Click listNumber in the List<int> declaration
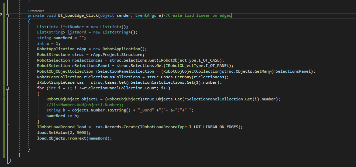This screenshot has height=167, width=356. click(72, 27)
